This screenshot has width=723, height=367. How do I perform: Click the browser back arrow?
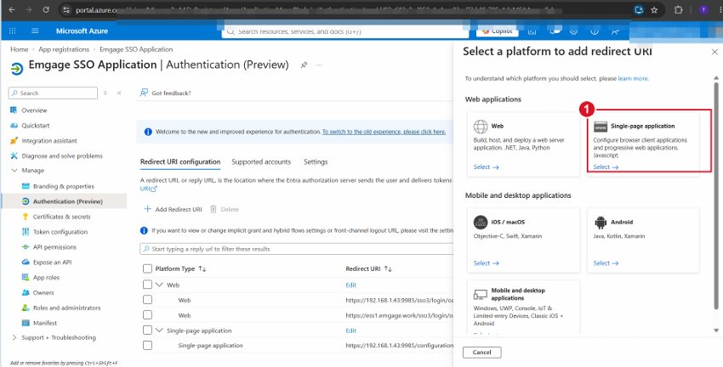tap(12, 9)
